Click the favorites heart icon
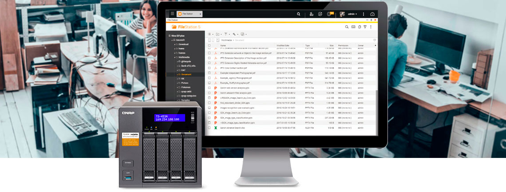506x192 pixels. 374,40
